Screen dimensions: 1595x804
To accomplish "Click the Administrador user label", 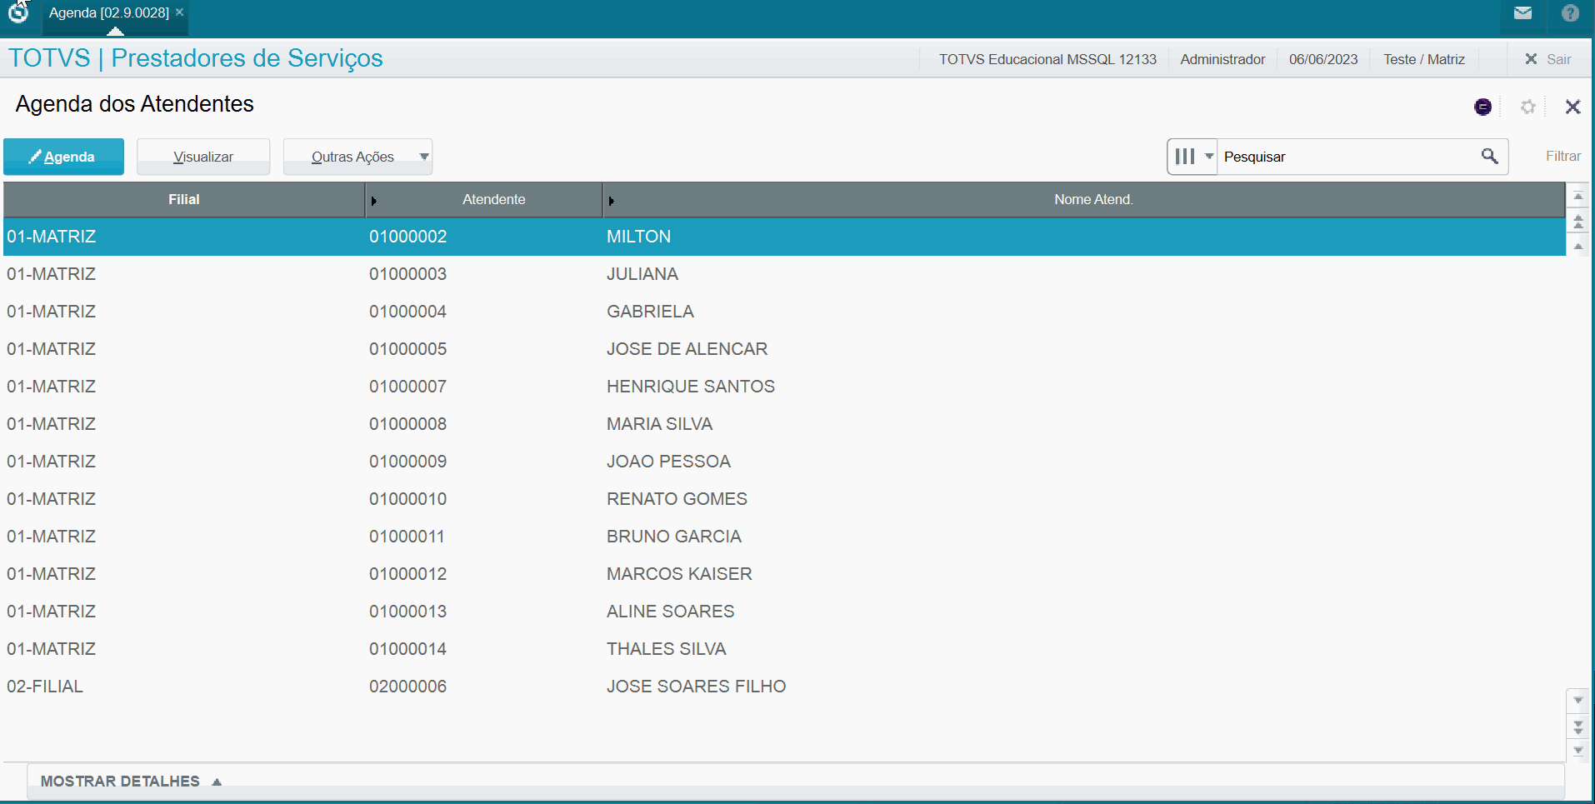I will click(x=1222, y=59).
